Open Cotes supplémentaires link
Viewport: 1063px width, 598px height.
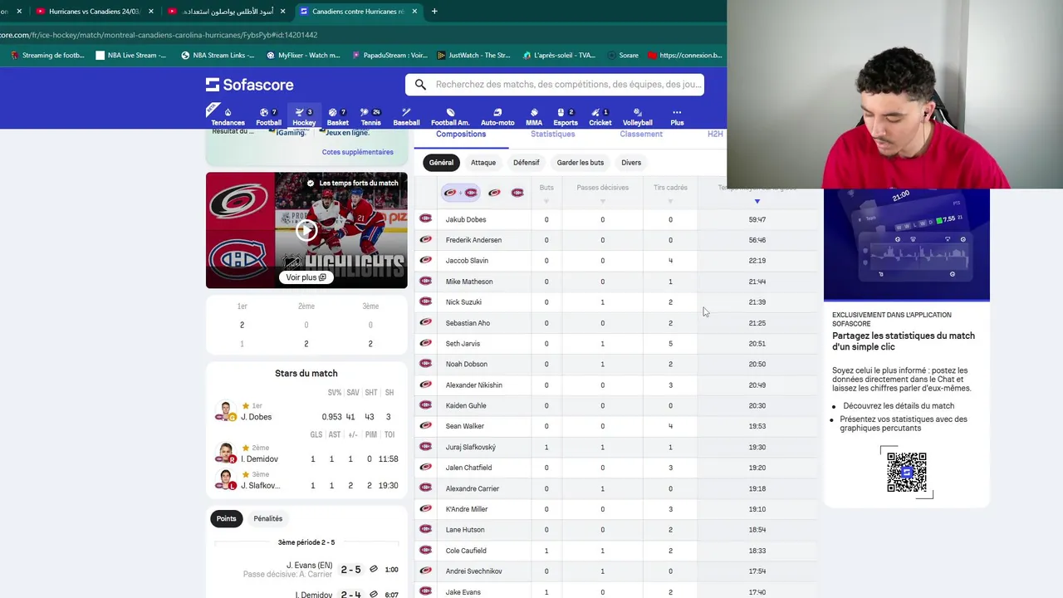357,152
